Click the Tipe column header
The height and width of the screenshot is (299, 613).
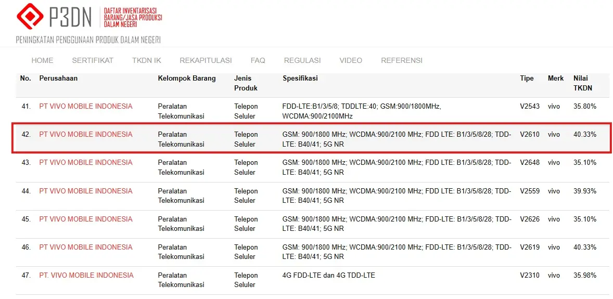coord(527,79)
